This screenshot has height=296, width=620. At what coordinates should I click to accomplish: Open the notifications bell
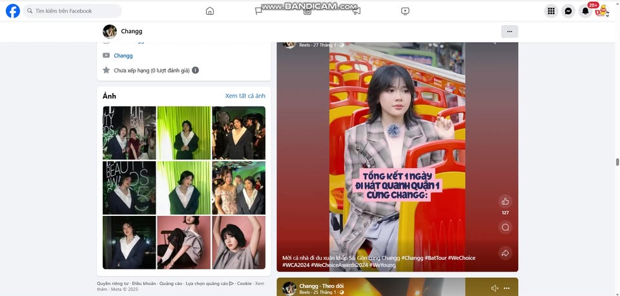(586, 11)
